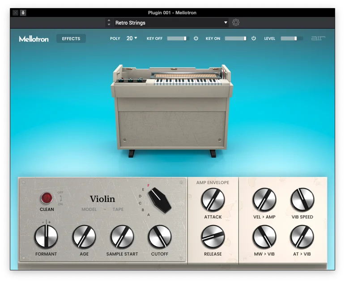
Task: Select position B on sound selector
Action: tap(143, 210)
